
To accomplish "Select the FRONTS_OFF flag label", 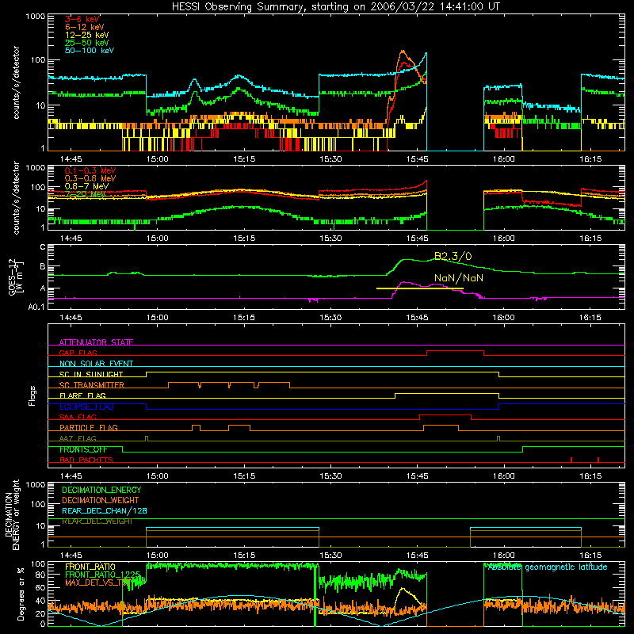I will [83, 449].
